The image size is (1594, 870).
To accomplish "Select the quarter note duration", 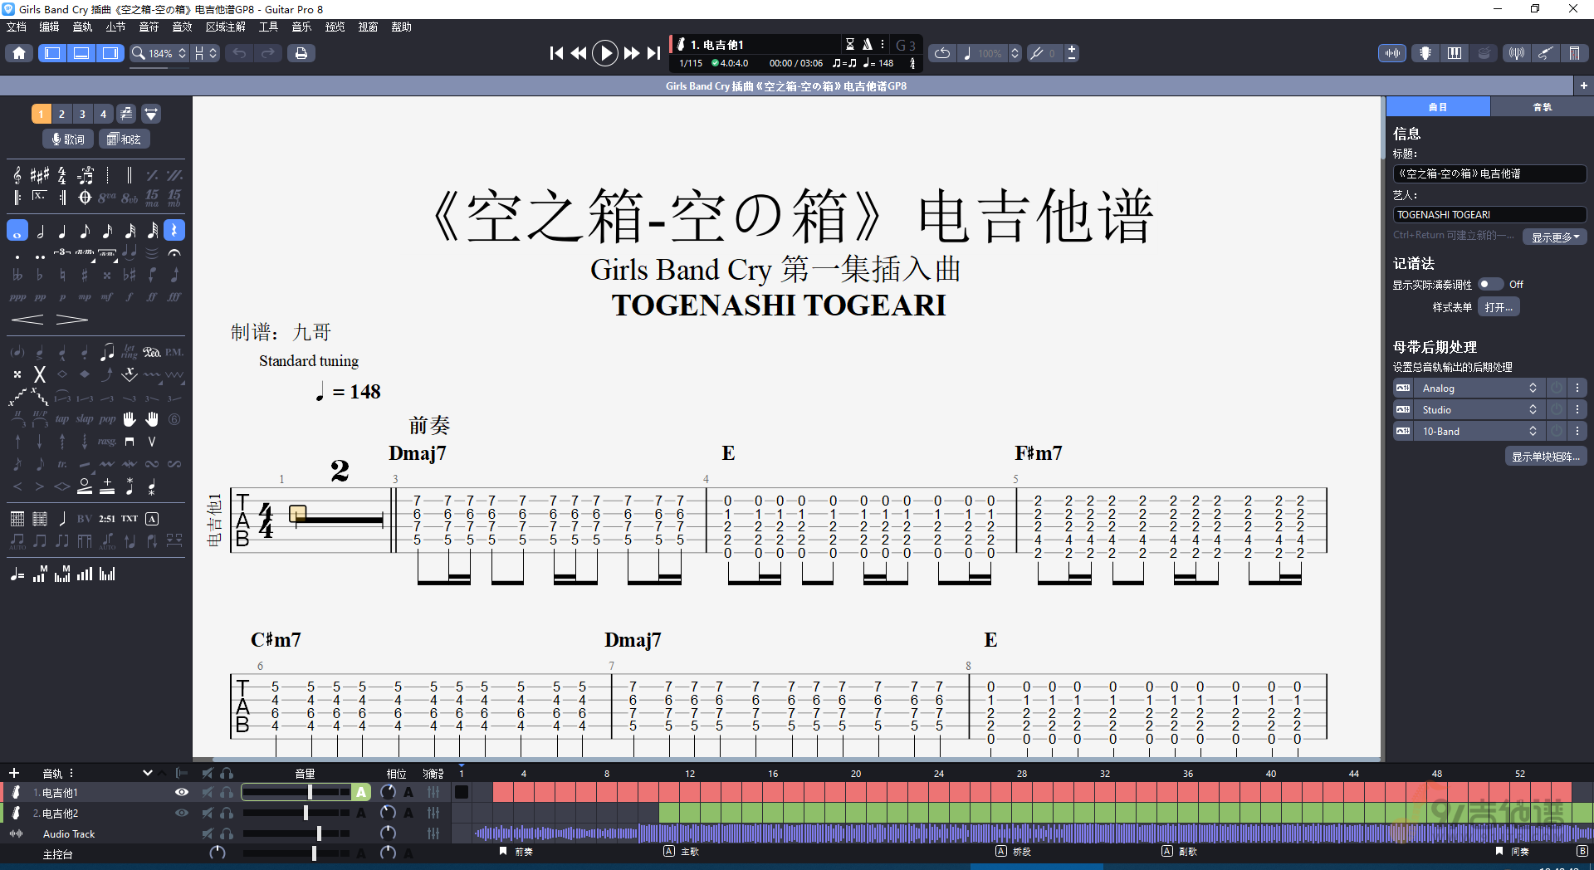I will click(x=62, y=231).
